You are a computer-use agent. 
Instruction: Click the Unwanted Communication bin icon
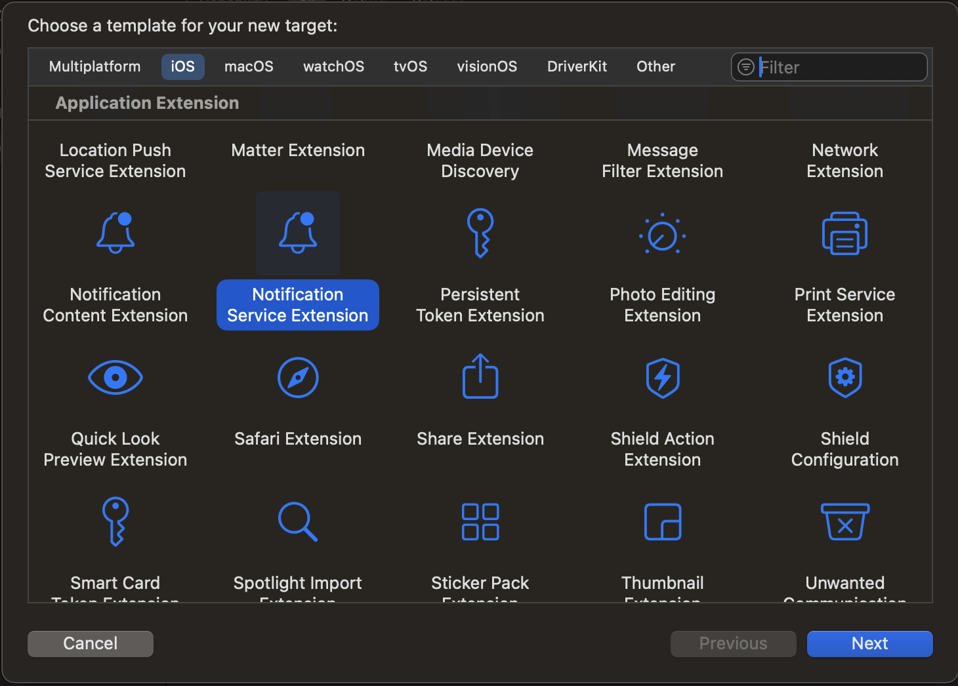(844, 521)
